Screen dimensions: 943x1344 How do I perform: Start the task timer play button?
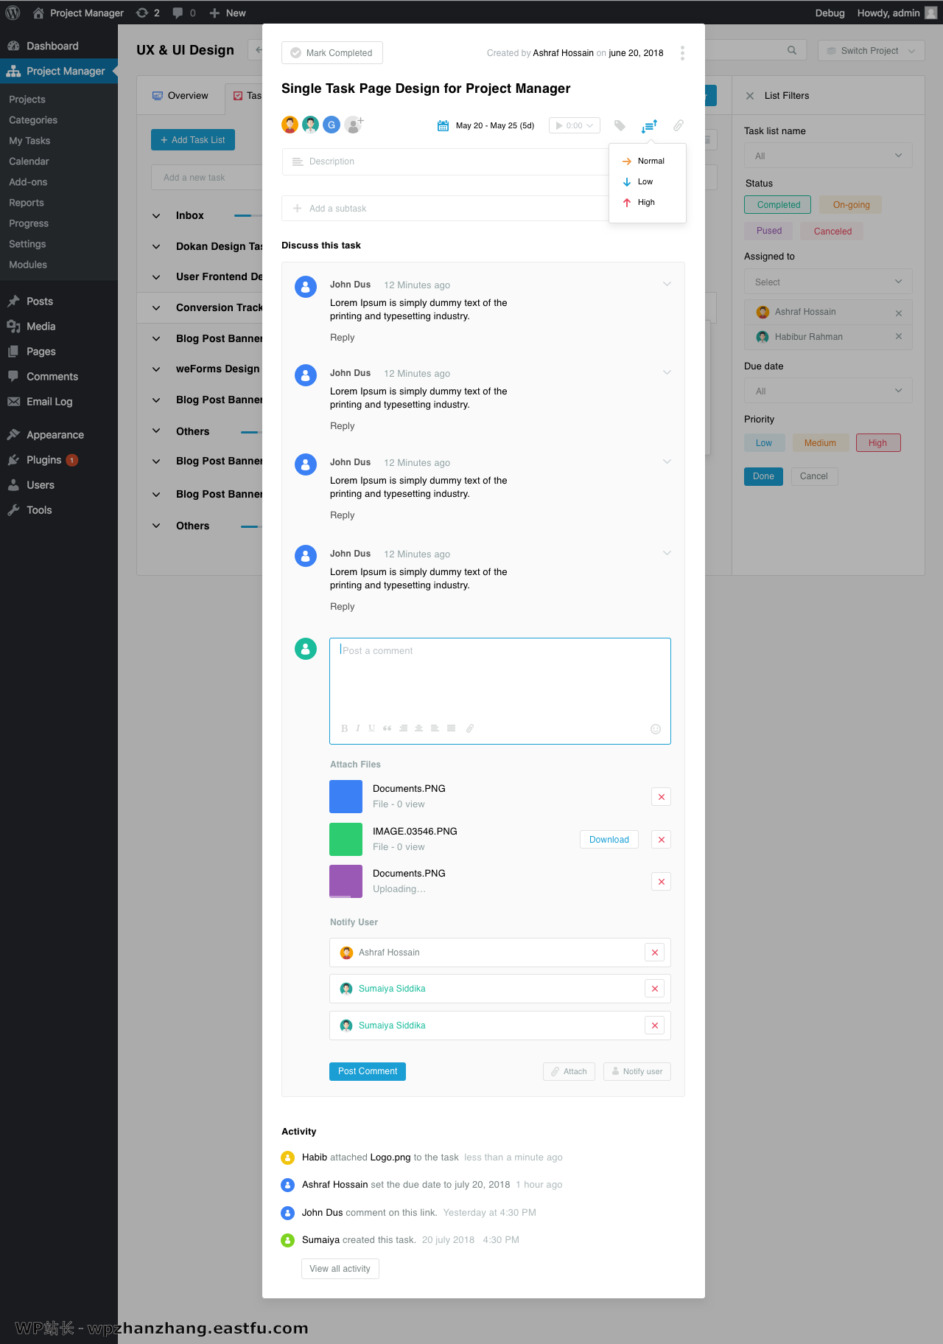click(x=560, y=126)
